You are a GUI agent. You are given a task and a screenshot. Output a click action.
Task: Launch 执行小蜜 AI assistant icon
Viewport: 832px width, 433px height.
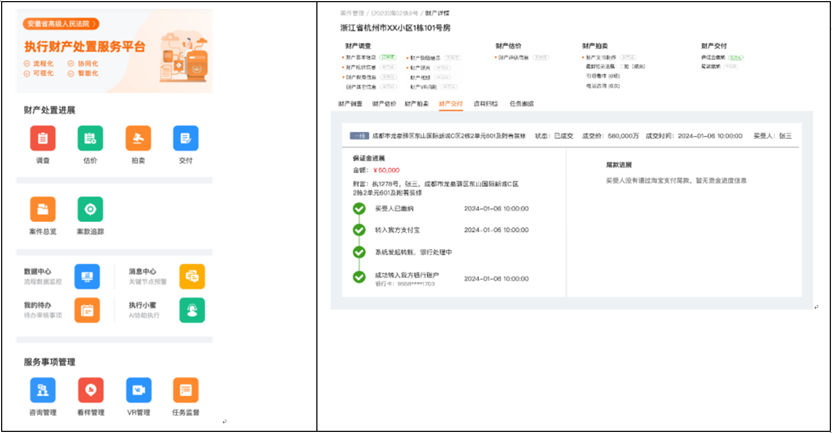click(x=192, y=310)
